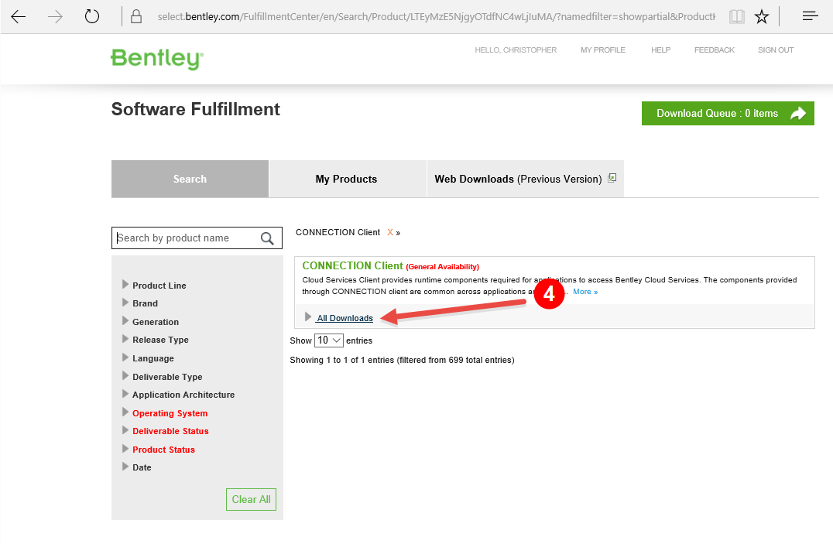
Task: Reload the page with the refresh icon
Action: point(92,16)
